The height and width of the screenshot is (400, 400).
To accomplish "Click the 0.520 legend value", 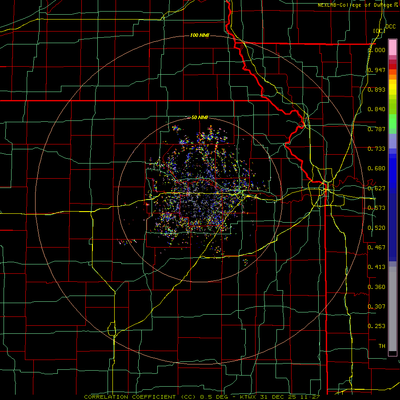I will (376, 228).
